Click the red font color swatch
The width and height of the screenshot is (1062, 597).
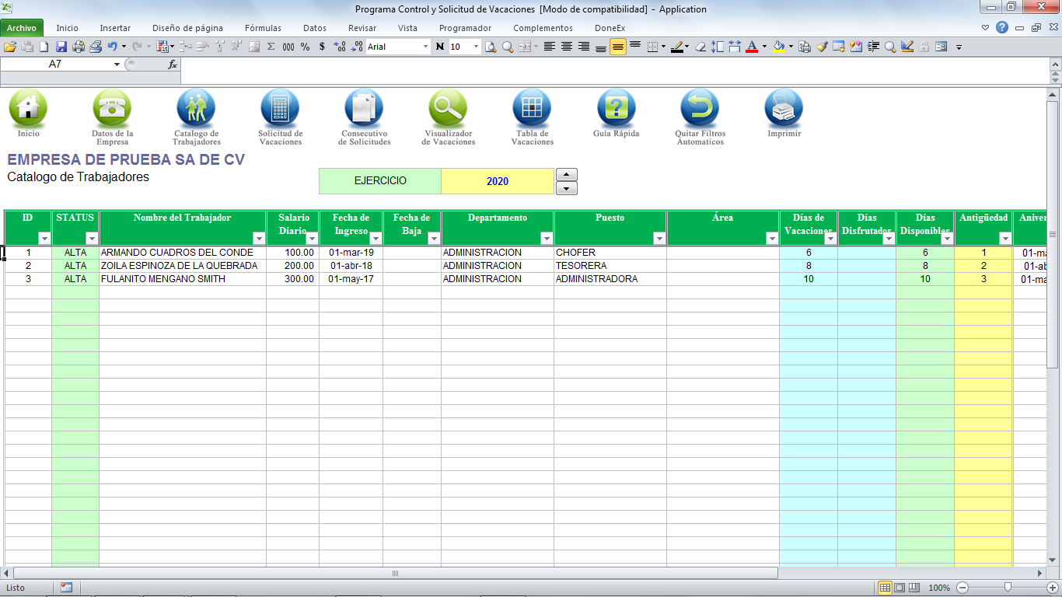point(752,47)
